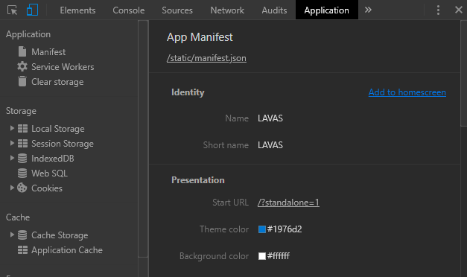
Task: Click the Session Storage table icon
Action: coord(22,143)
